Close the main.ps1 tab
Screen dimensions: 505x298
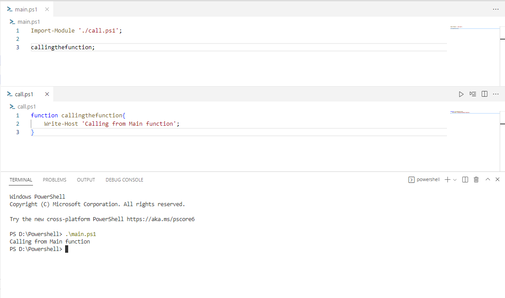(x=47, y=9)
